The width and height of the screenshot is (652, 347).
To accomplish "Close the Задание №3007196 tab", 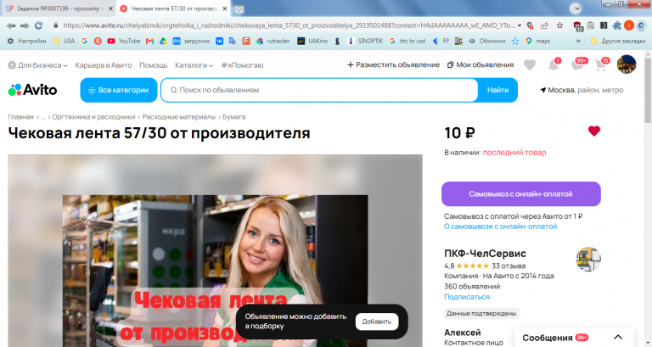I will pos(110,8).
